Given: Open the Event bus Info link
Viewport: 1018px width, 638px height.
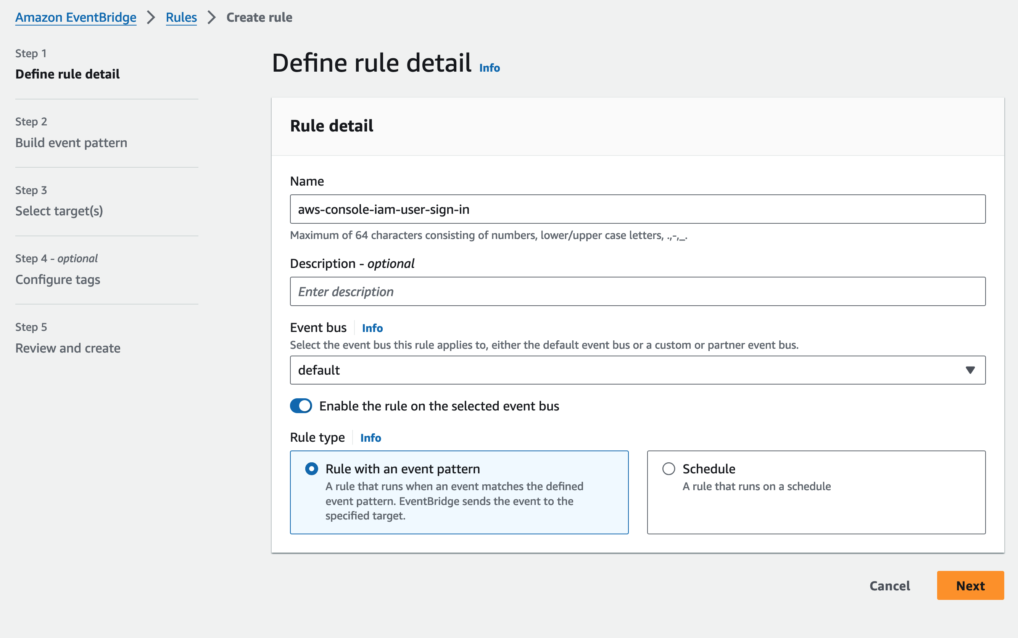Looking at the screenshot, I should [x=372, y=328].
